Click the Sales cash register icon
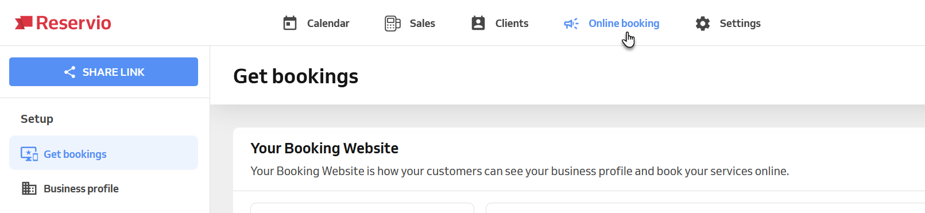Image resolution: width=925 pixels, height=213 pixels. pyautogui.click(x=393, y=24)
